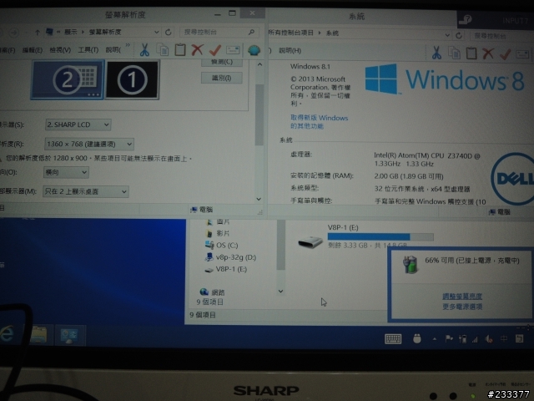534x401 pixels.
Task: Click 展示 breadcrumb in Screen Resolution address bar
Action: 70,32
